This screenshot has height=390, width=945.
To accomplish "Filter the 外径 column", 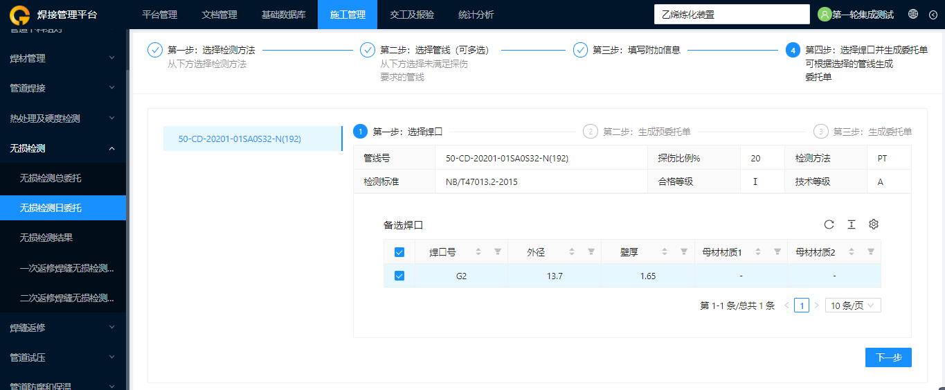I will coord(591,252).
